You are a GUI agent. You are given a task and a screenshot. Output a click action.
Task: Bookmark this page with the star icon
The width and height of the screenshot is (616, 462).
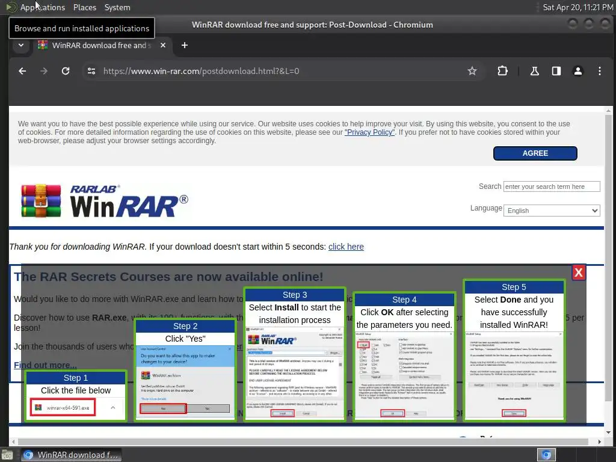[472, 71]
